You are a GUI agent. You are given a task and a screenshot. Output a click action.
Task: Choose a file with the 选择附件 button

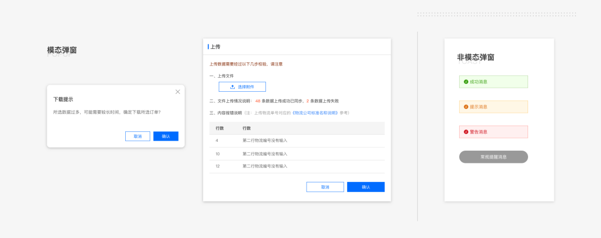[242, 87]
